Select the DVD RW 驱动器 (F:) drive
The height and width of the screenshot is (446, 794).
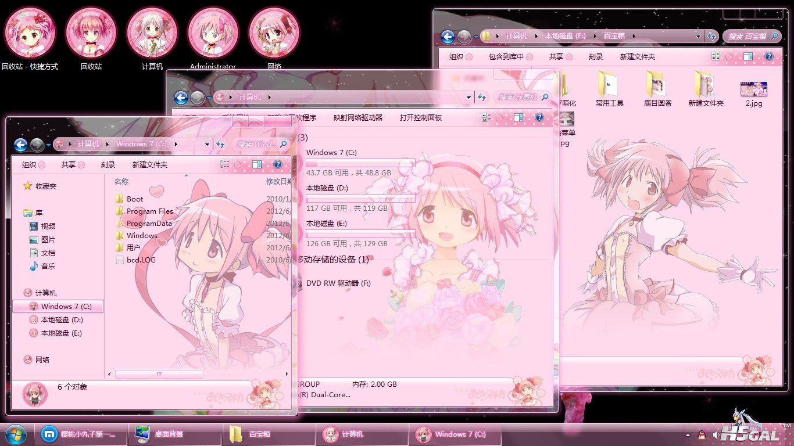click(338, 283)
